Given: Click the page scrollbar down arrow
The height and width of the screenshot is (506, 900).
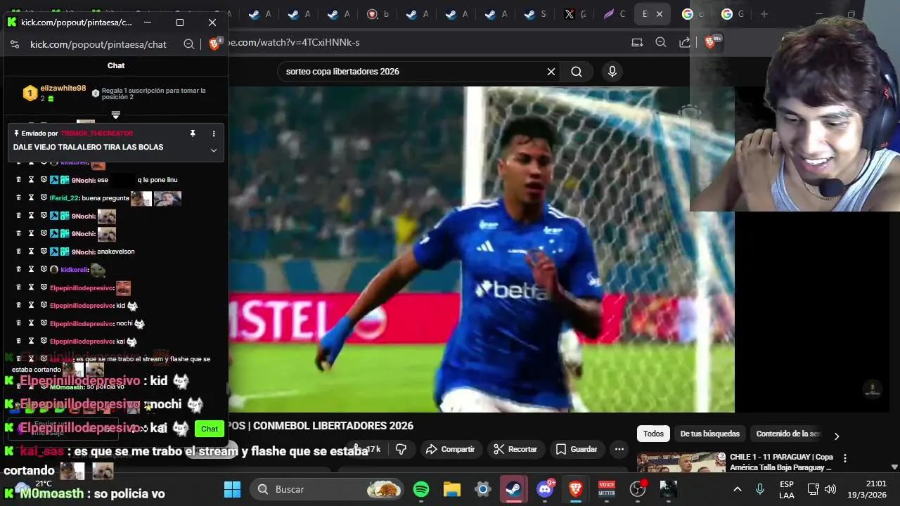Looking at the screenshot, I should [x=894, y=467].
